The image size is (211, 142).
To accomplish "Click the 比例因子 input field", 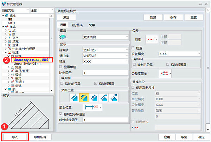I will [x=105, y=73].
